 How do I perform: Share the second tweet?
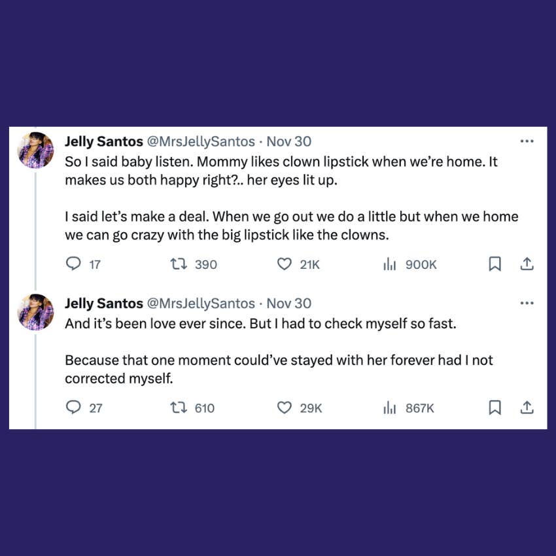pos(527,407)
